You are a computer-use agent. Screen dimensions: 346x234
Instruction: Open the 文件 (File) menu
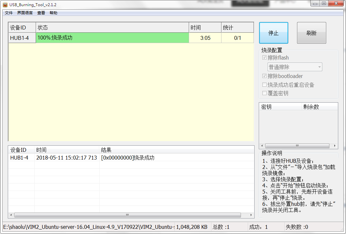click(8, 13)
